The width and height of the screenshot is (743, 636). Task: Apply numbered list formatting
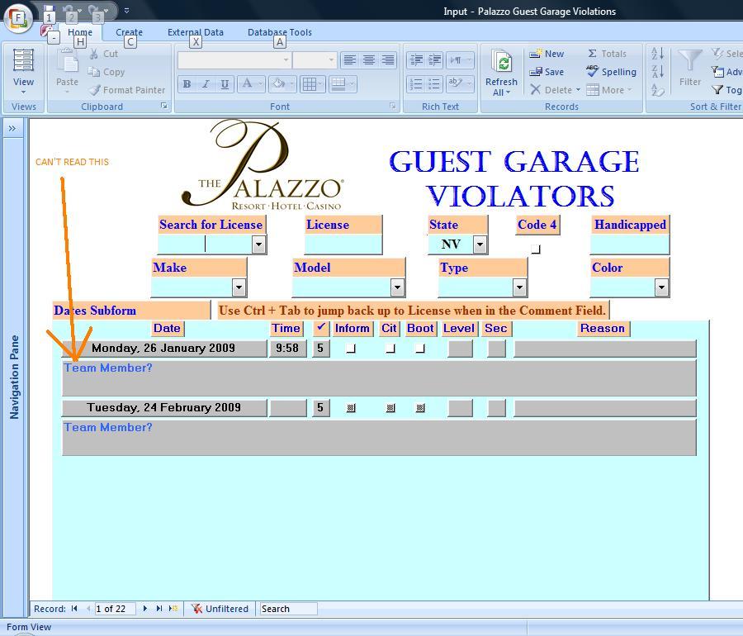416,84
